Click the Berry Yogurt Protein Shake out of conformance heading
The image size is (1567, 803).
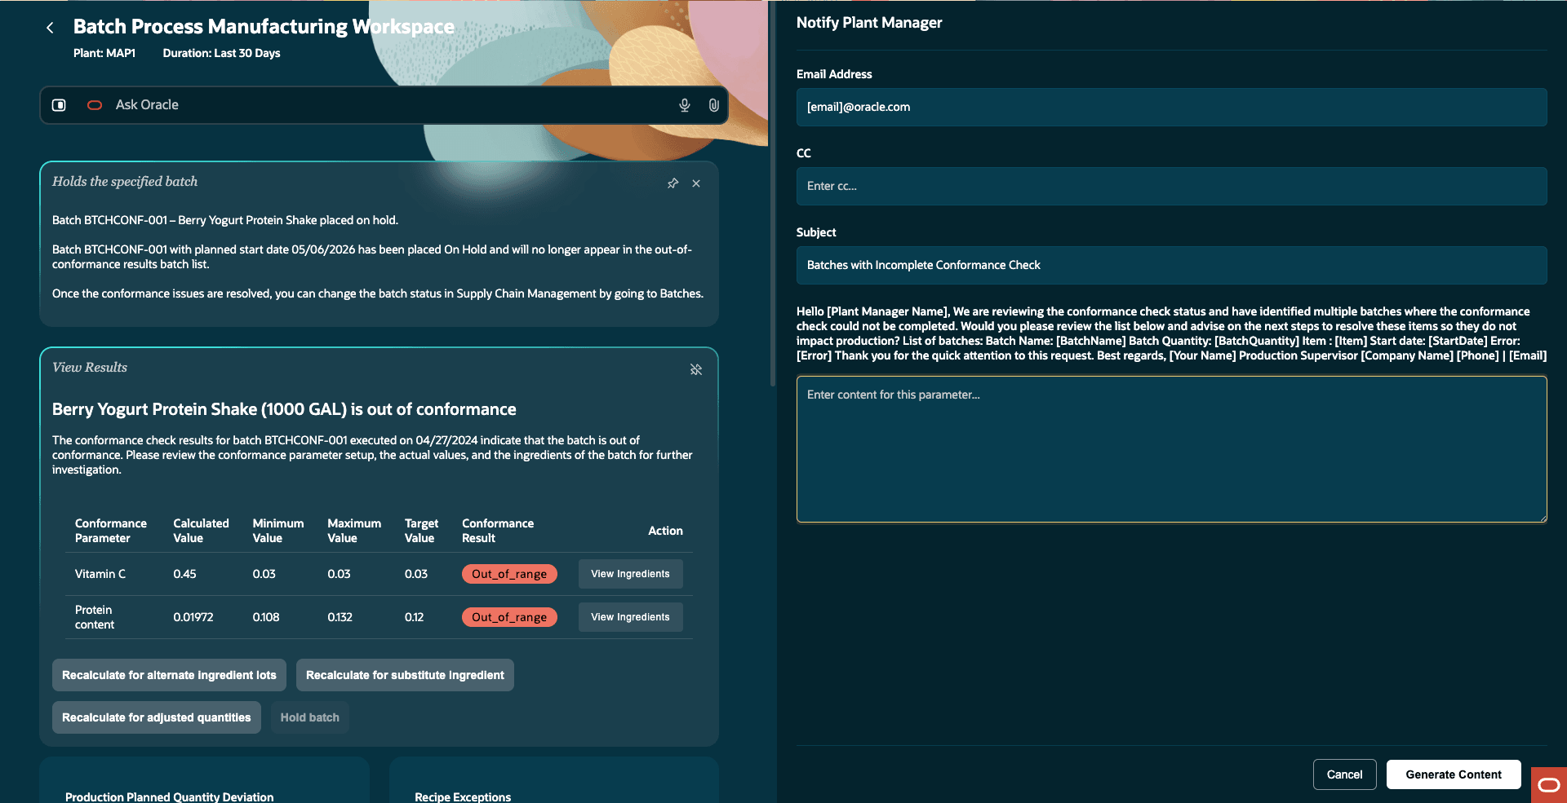tap(284, 409)
